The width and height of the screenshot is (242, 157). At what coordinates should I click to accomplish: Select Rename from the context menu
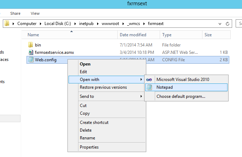pyautogui.click(x=87, y=138)
